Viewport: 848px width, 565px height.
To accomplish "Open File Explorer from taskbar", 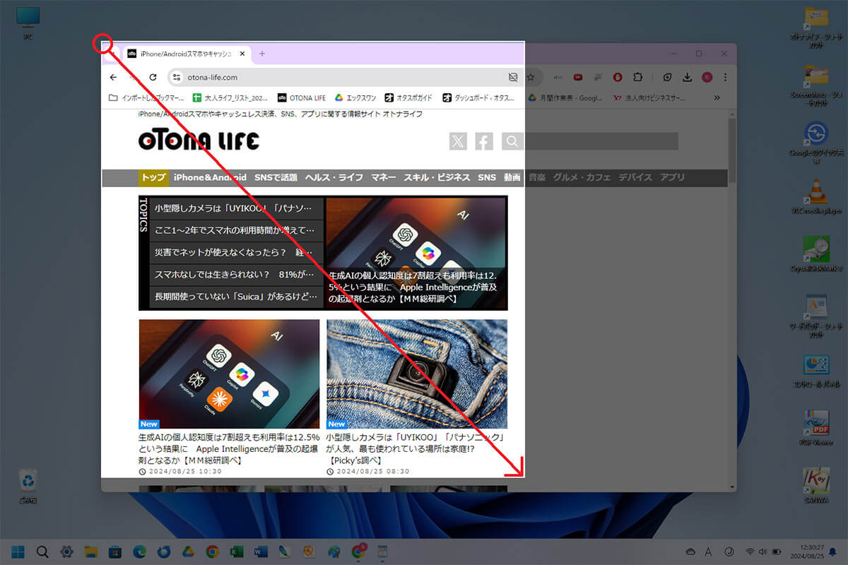I will pos(90,552).
